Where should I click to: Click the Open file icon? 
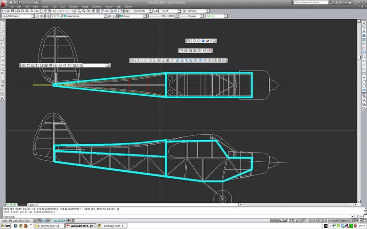(8, 11)
